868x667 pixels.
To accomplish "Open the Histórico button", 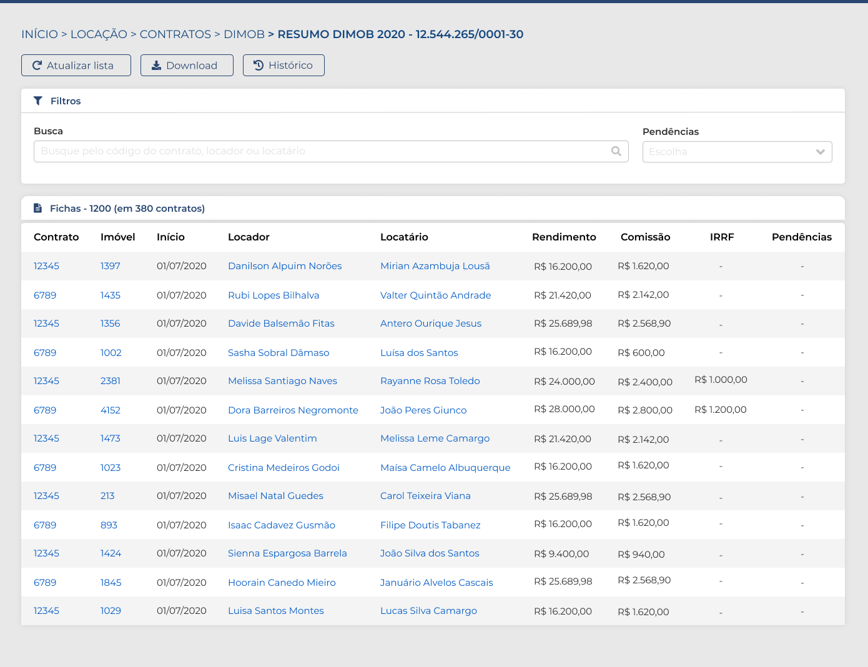I will click(284, 66).
